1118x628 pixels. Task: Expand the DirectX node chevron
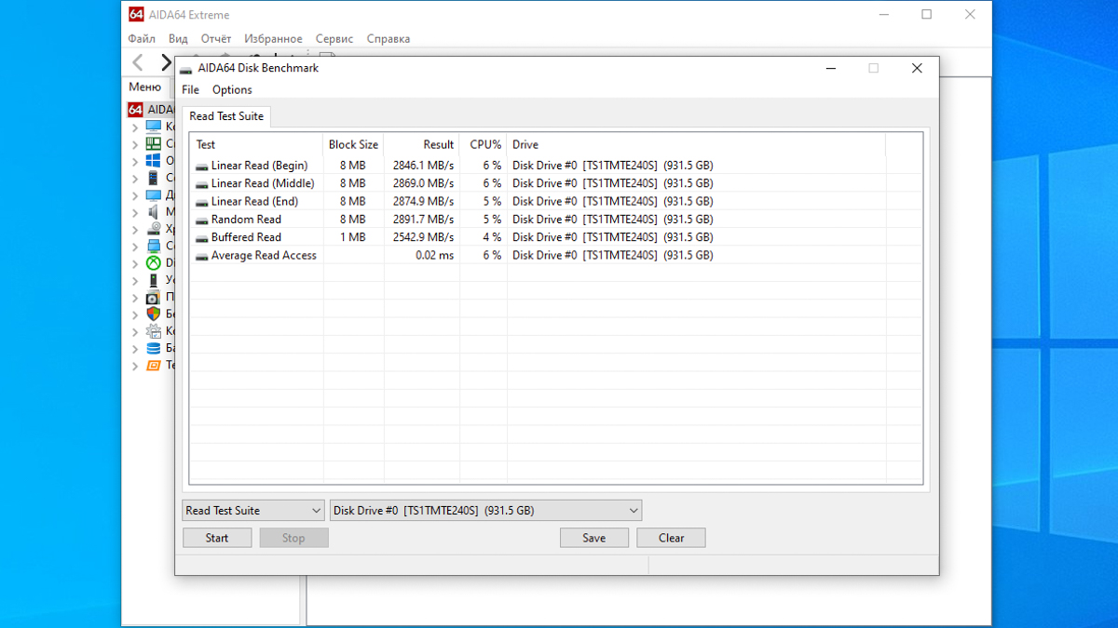135,263
